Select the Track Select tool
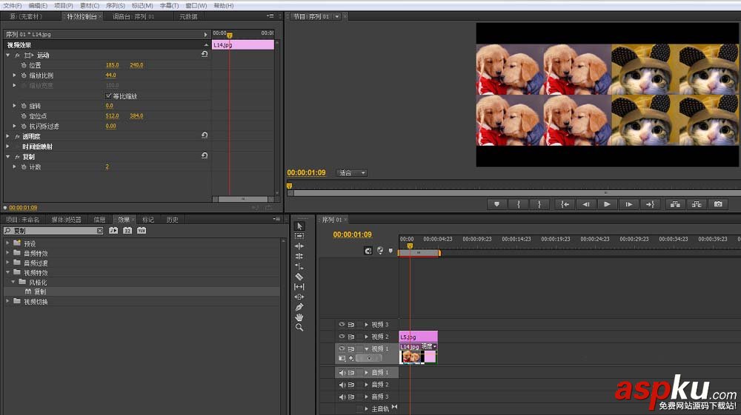This screenshot has height=415, width=741. [299, 236]
